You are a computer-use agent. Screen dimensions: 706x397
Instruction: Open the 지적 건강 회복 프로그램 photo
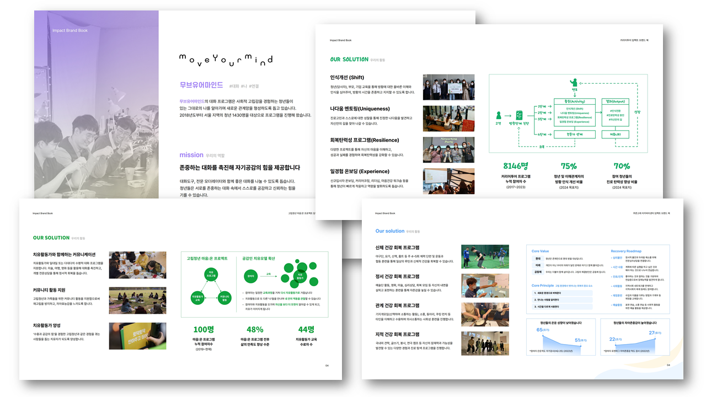pyautogui.click(x=485, y=343)
